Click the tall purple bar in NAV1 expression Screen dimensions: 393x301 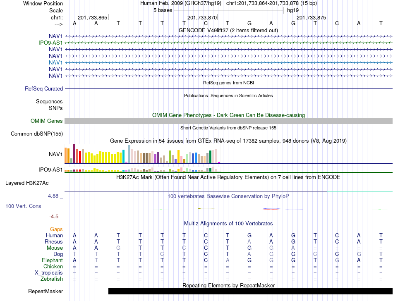coord(74,153)
